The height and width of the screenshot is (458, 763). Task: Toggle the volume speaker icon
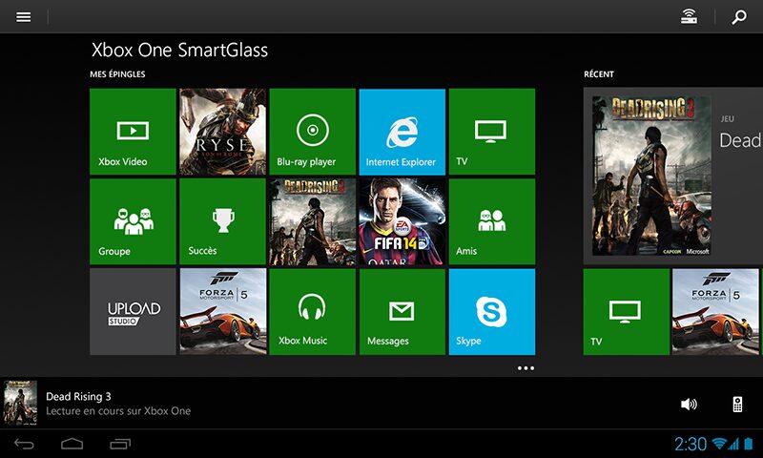[x=689, y=404]
